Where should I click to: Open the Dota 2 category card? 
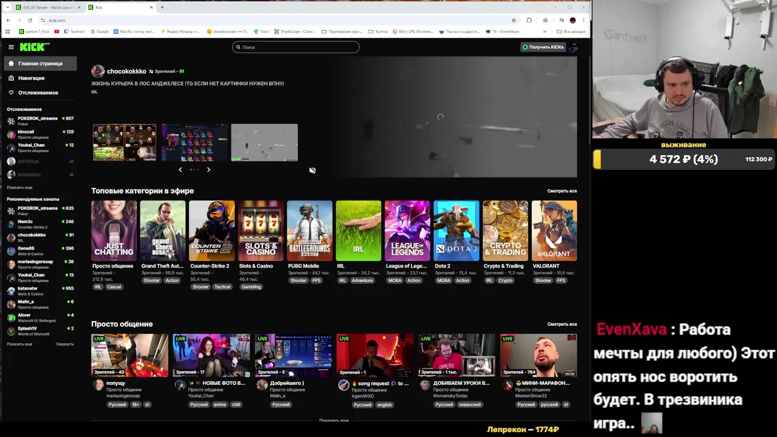456,231
